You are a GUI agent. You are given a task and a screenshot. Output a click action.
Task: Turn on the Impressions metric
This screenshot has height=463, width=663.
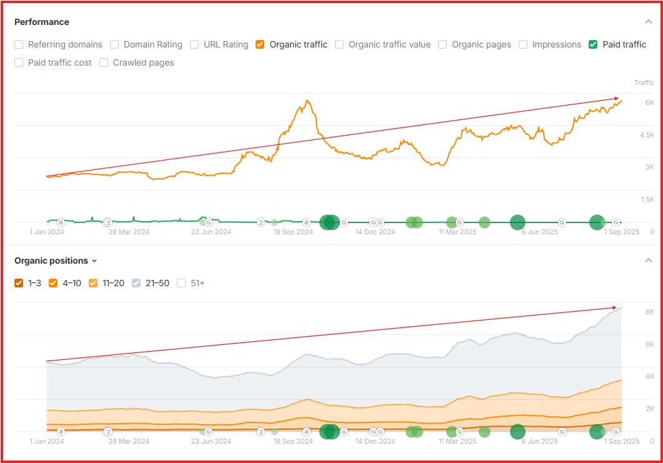[523, 44]
